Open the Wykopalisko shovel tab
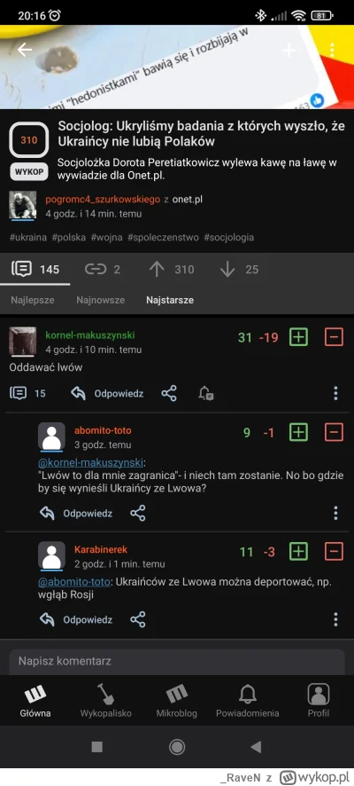The image size is (354, 786). (x=106, y=701)
